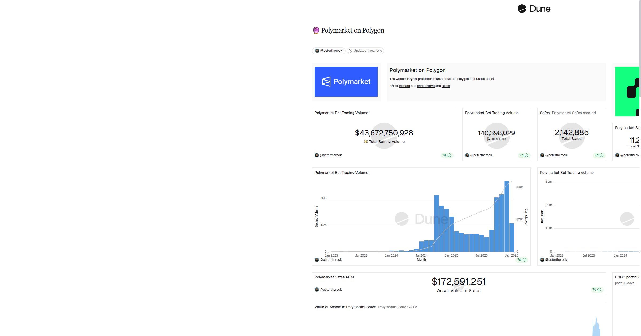Click the blue Polymarket logo banner
Screen dimensions: 641x336
click(346, 82)
